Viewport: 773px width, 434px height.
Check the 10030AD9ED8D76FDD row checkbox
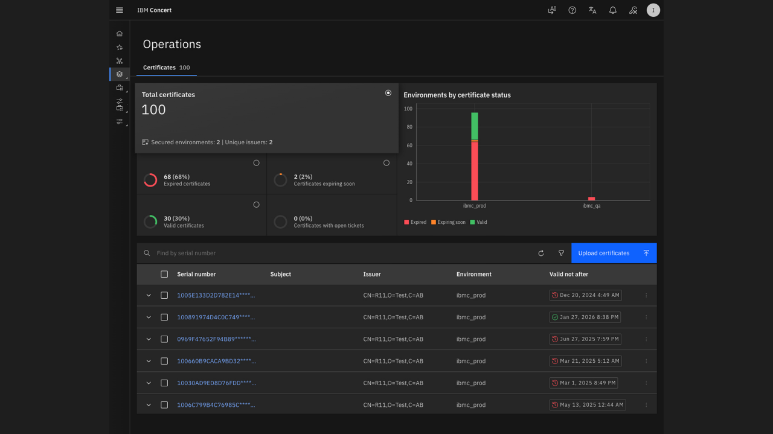point(164,383)
